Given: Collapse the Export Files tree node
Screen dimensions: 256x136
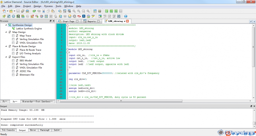Looking at the screenshot, I should coord(6,57).
